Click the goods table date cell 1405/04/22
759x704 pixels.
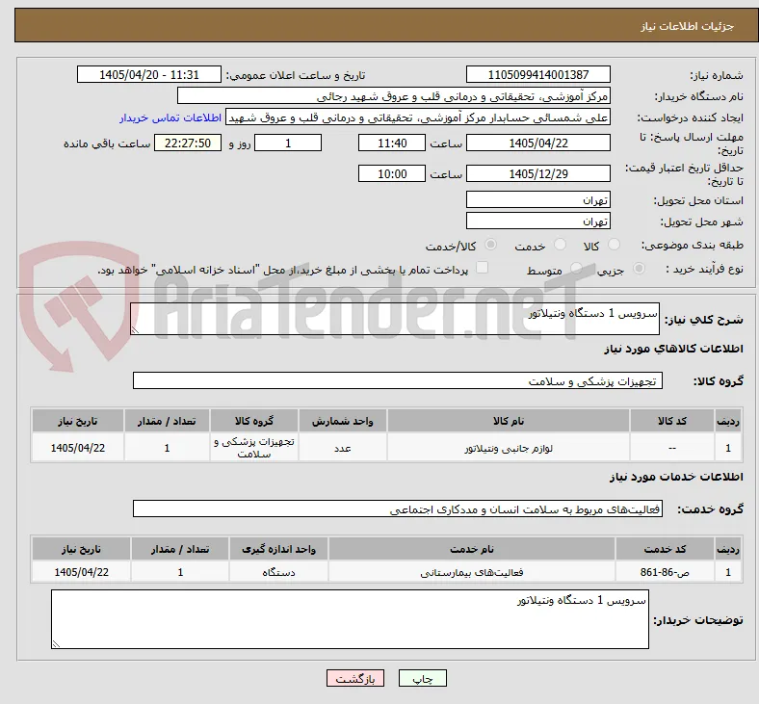click(77, 448)
